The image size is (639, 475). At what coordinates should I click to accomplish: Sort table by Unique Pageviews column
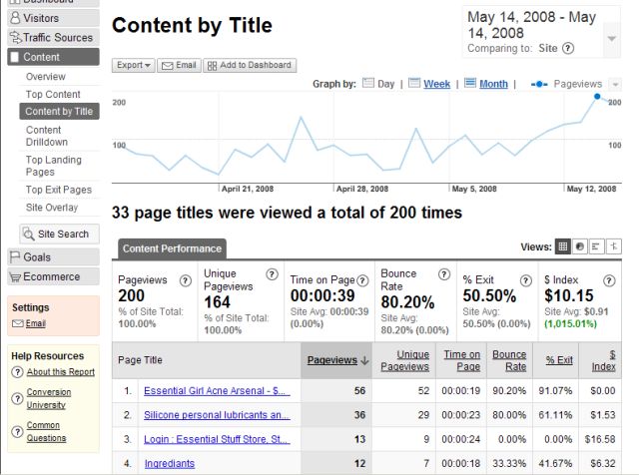click(x=404, y=360)
